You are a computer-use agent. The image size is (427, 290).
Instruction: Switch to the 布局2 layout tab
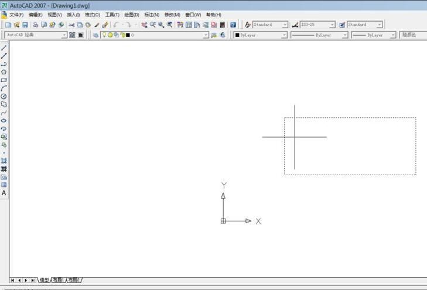point(74,280)
